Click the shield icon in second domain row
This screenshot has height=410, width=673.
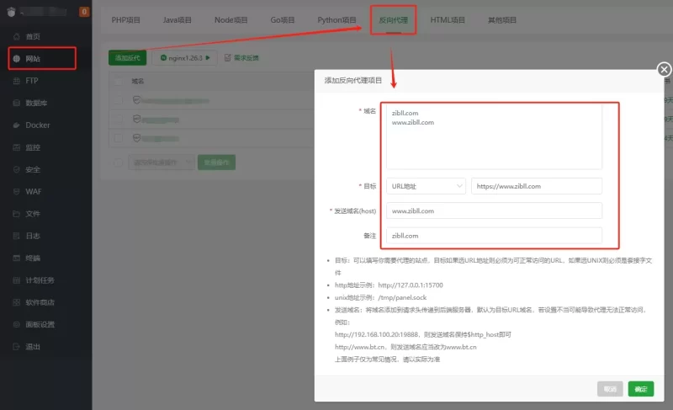point(136,119)
